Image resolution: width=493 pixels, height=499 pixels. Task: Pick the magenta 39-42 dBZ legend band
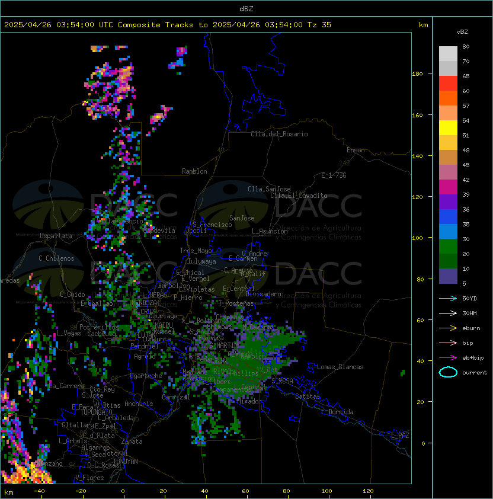tap(448, 187)
